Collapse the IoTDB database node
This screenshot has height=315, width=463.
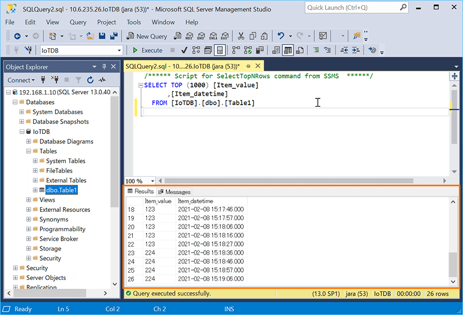22,132
